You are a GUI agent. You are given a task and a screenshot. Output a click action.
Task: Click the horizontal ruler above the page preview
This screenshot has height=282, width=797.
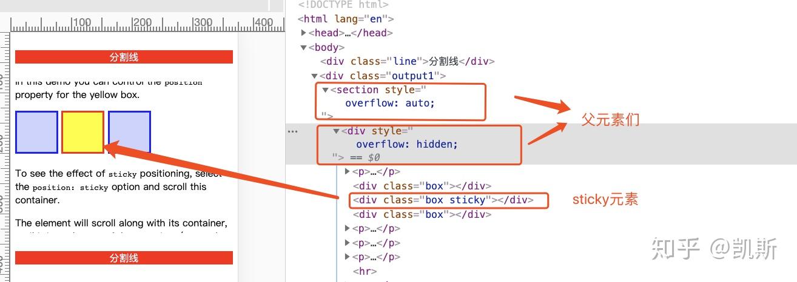[x=148, y=24]
